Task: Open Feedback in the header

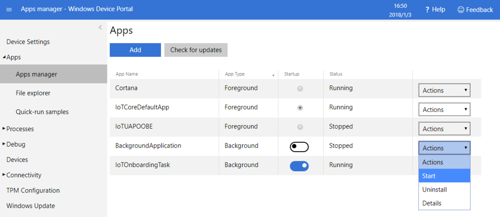Action: (475, 10)
